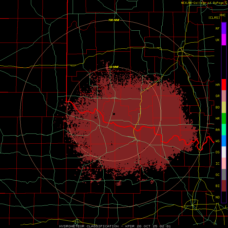Click the "50 NMI" range ring label
This screenshot has width=228, height=228.
click(x=114, y=67)
